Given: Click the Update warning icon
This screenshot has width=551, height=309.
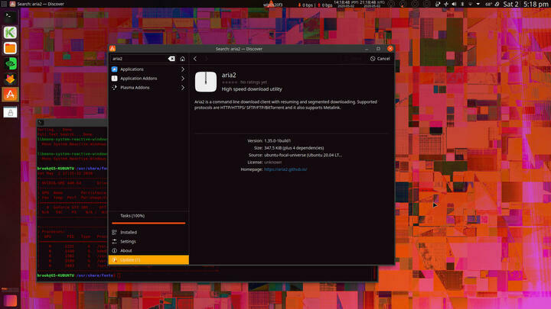Looking at the screenshot, I should tap(114, 259).
